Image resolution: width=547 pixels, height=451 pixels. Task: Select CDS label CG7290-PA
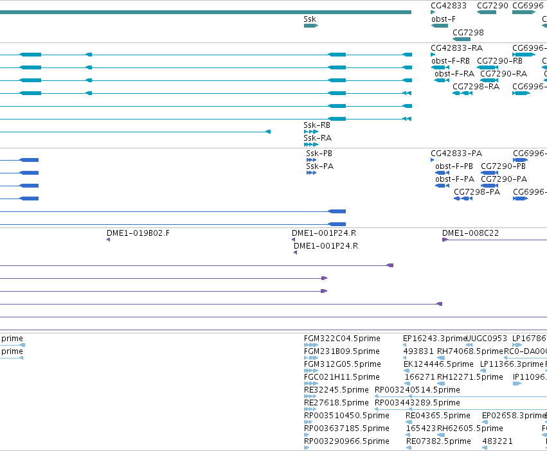pos(504,179)
